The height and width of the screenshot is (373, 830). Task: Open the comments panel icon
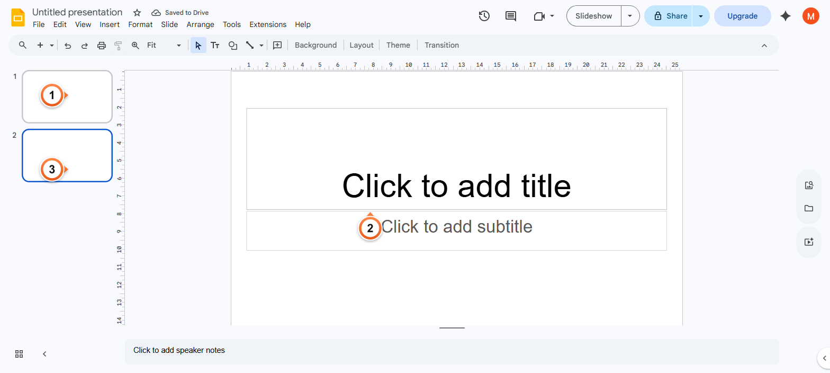pyautogui.click(x=511, y=16)
